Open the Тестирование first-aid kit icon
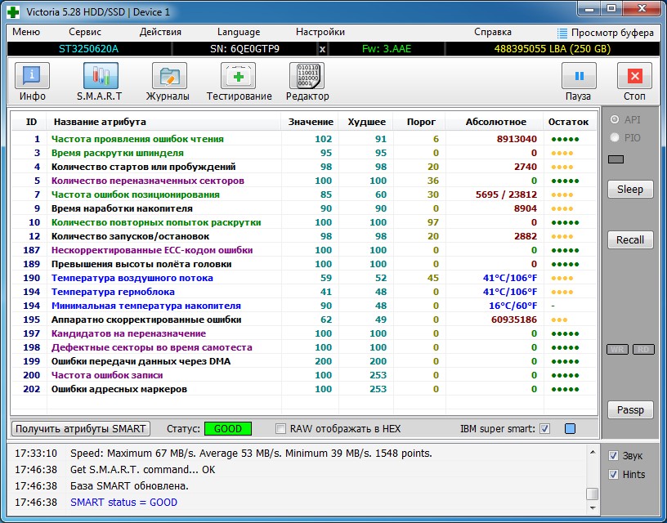This screenshot has height=523, width=667. tap(238, 76)
